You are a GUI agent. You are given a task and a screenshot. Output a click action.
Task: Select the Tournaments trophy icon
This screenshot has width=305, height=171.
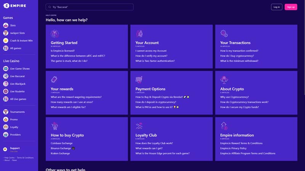[x=6, y=112]
